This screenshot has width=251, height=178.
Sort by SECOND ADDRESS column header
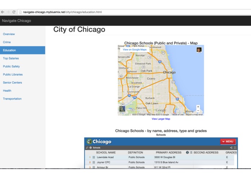point(206,152)
